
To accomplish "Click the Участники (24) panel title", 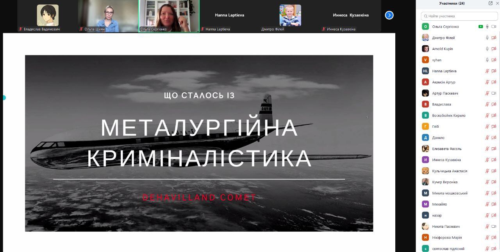I will tap(452, 4).
